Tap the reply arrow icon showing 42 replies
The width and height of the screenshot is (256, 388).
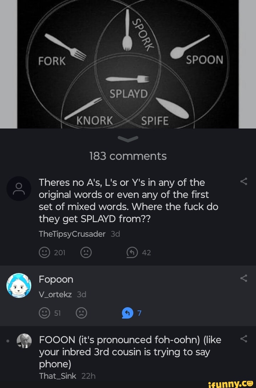132,252
